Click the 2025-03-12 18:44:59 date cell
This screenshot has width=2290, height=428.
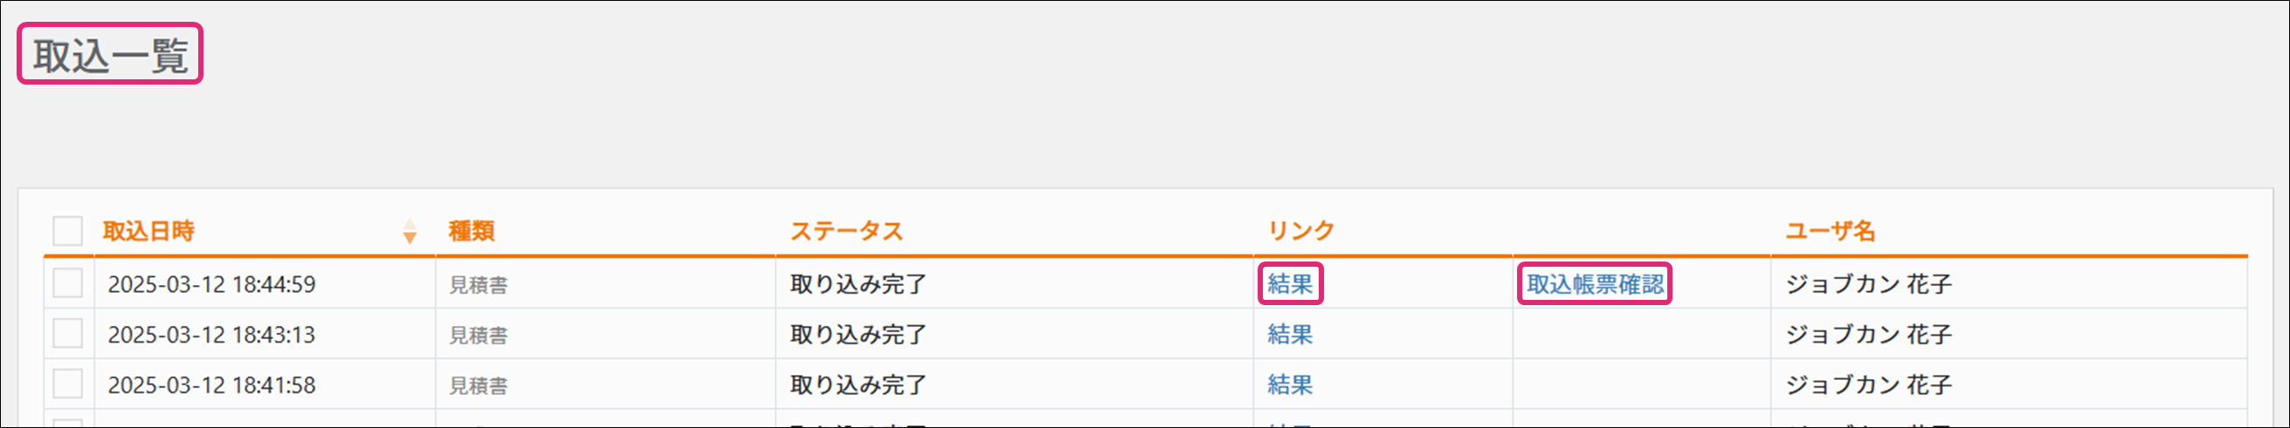point(211,284)
